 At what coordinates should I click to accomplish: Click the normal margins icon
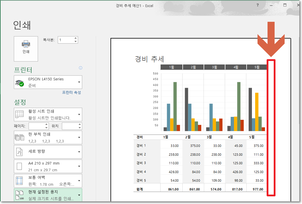pyautogui.click(x=19, y=181)
